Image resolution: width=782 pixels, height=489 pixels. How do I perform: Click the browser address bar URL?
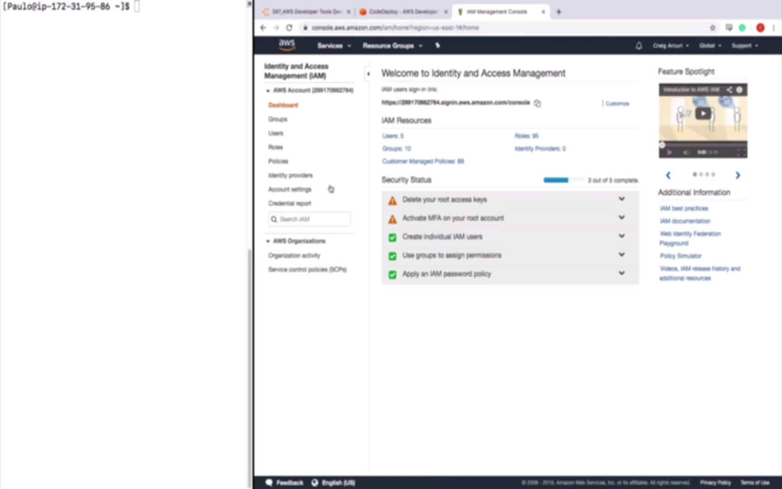tap(395, 28)
